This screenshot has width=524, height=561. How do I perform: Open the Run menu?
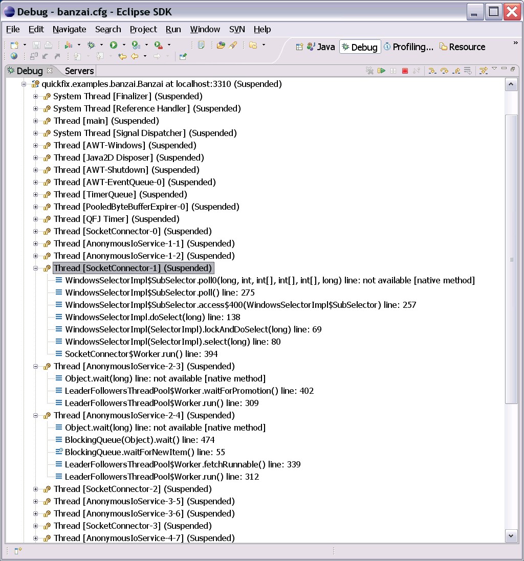tap(173, 29)
